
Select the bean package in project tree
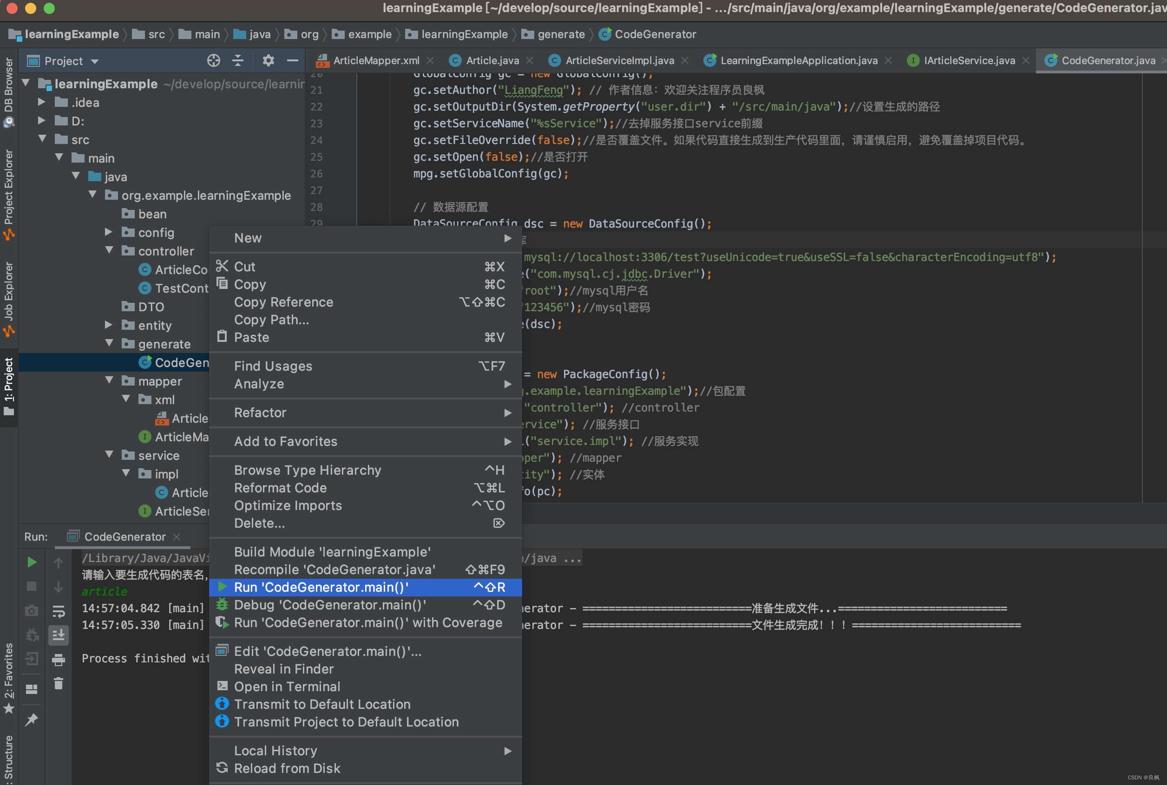coord(152,214)
